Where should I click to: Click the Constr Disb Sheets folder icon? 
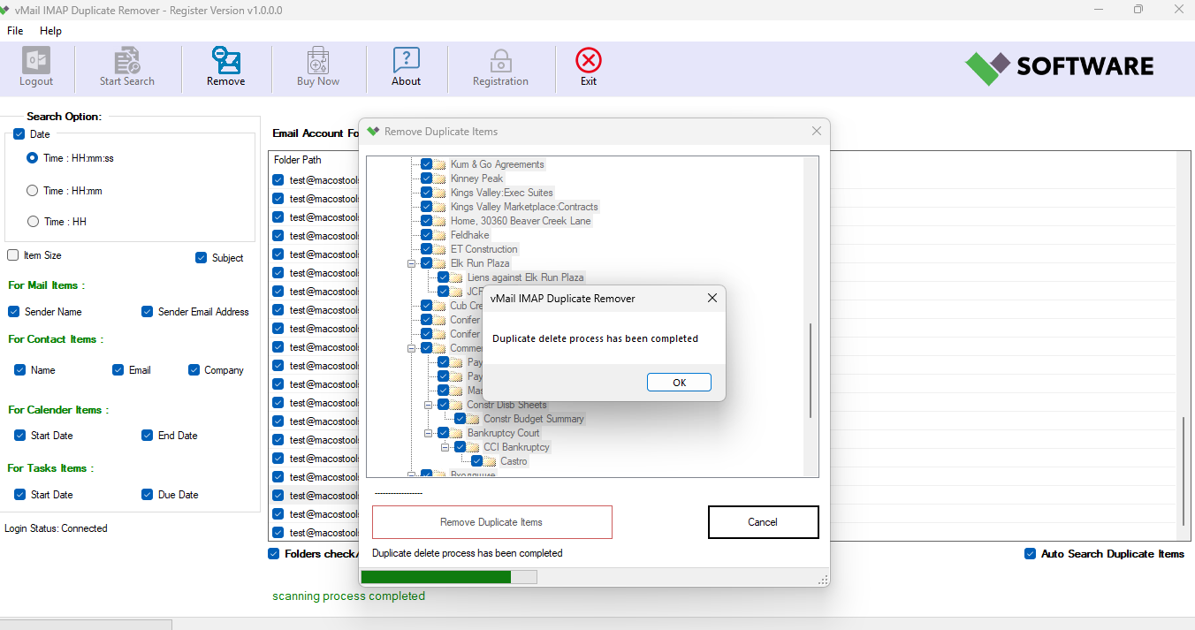coord(456,405)
